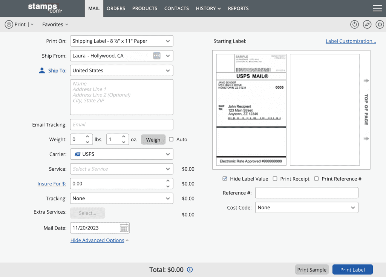This screenshot has width=386, height=277.
Task: Open the HISTORY menu
Action: [x=208, y=8]
